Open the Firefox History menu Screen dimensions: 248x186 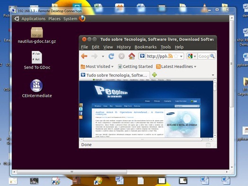point(124,47)
